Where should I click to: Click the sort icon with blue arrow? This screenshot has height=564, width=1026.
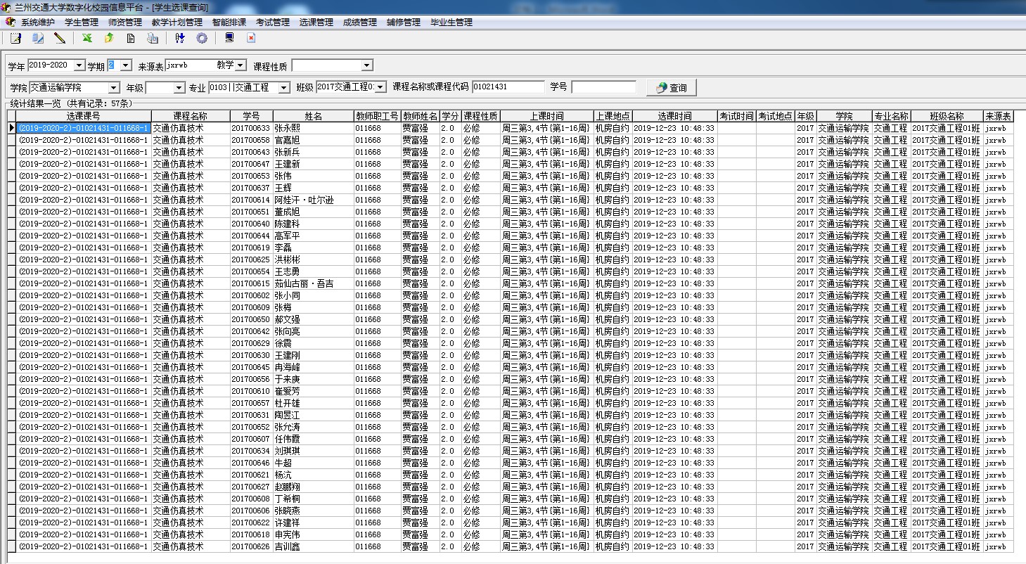180,39
